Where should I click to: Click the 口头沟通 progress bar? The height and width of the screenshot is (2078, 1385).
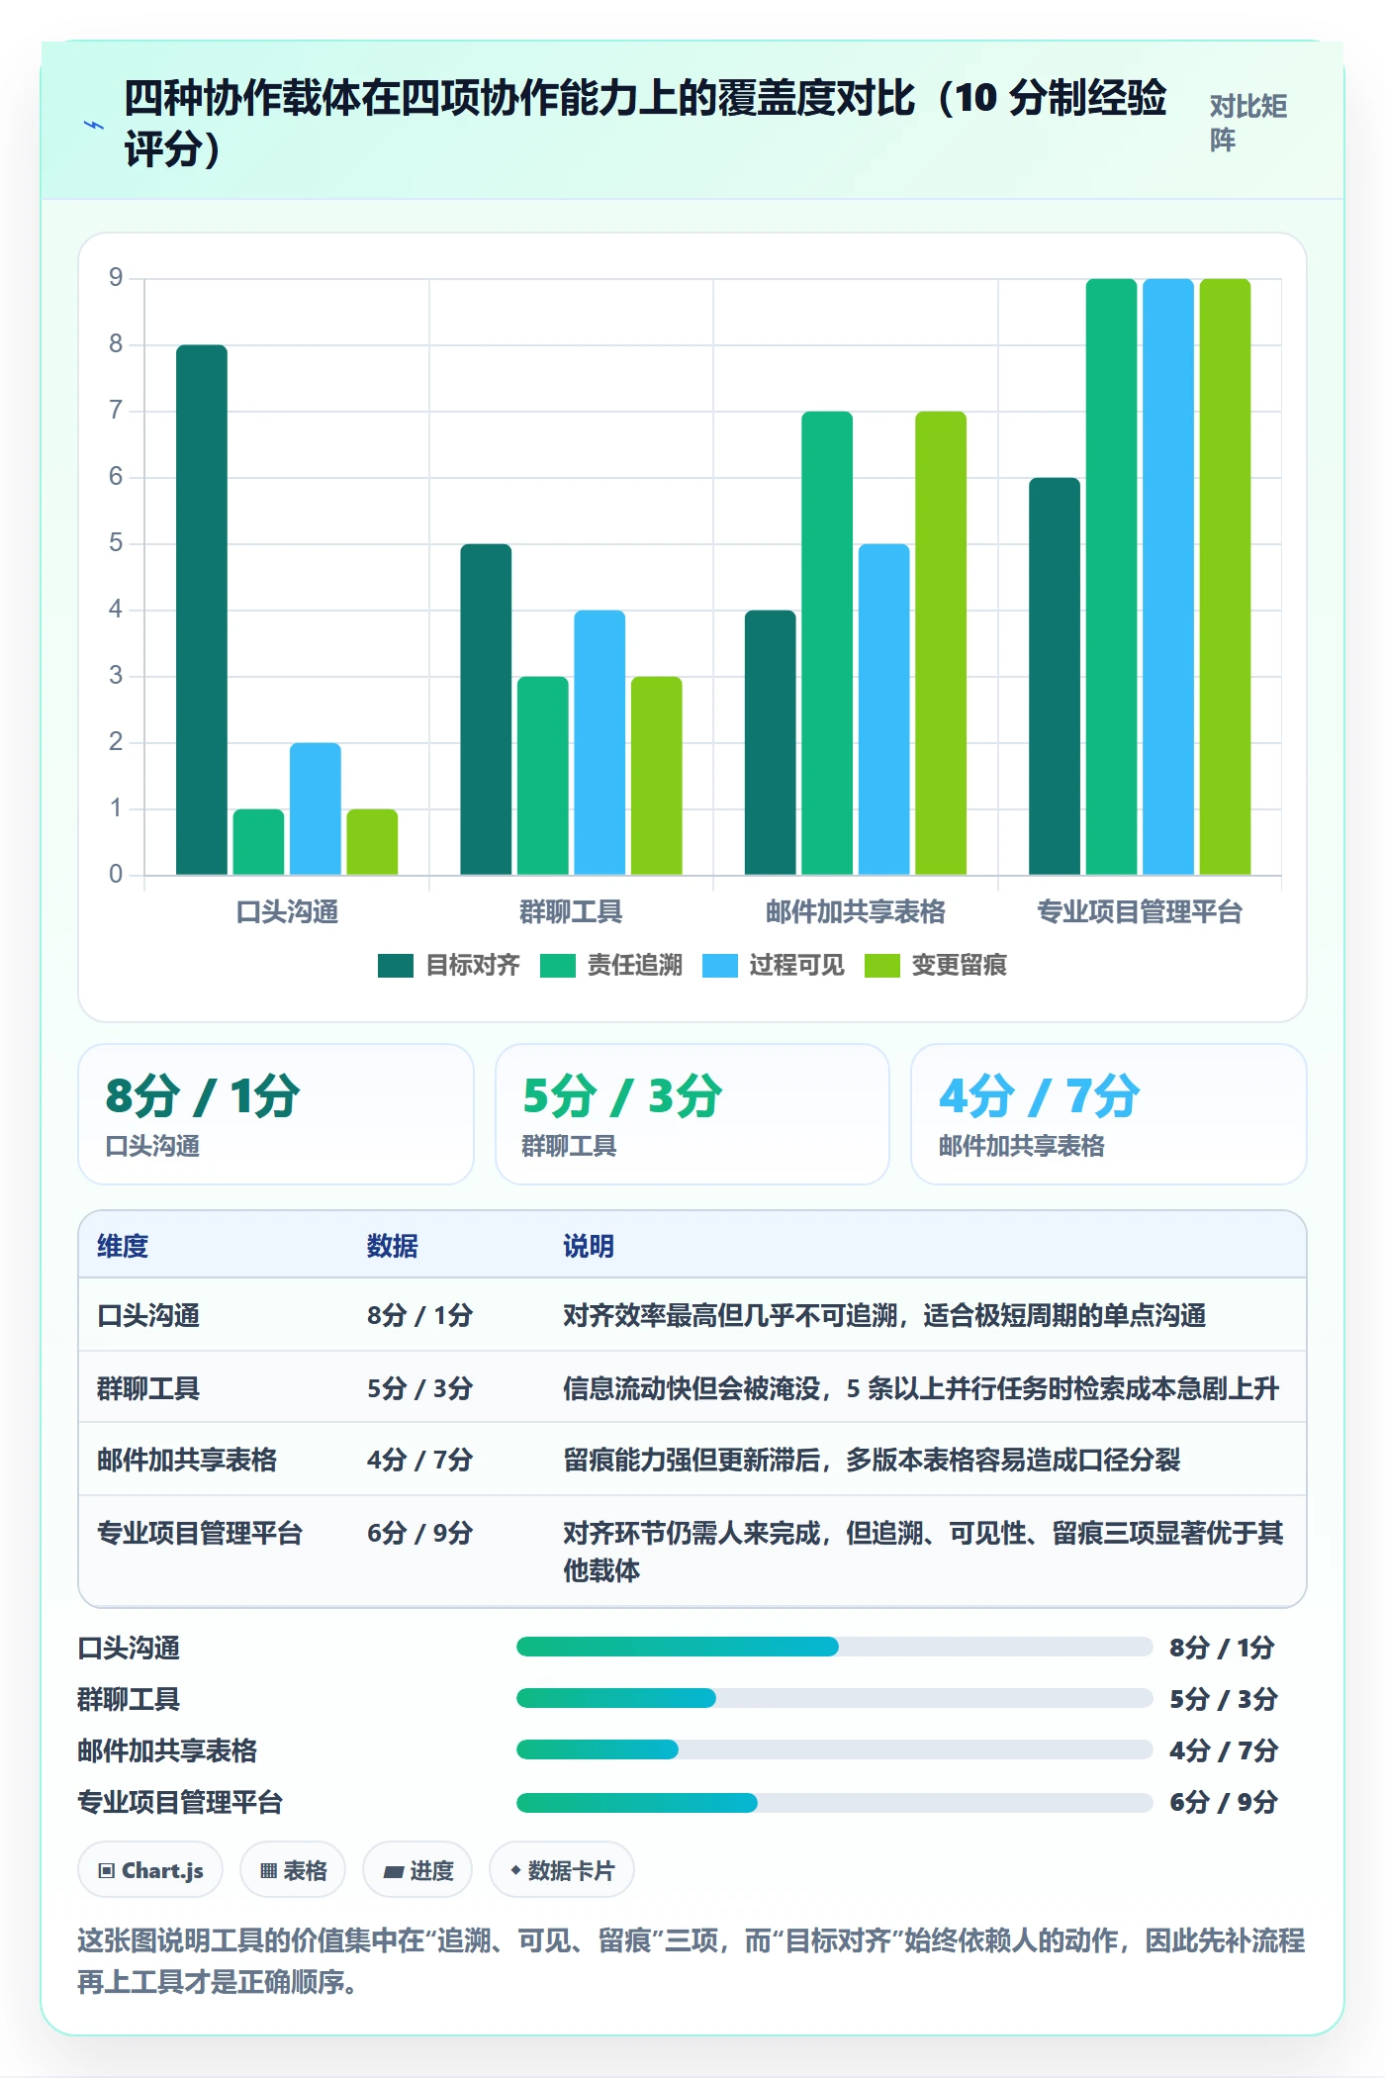tap(834, 1647)
